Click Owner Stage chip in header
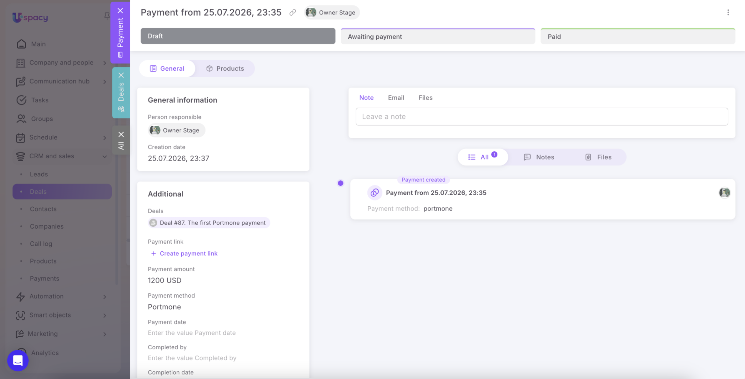 coord(331,12)
